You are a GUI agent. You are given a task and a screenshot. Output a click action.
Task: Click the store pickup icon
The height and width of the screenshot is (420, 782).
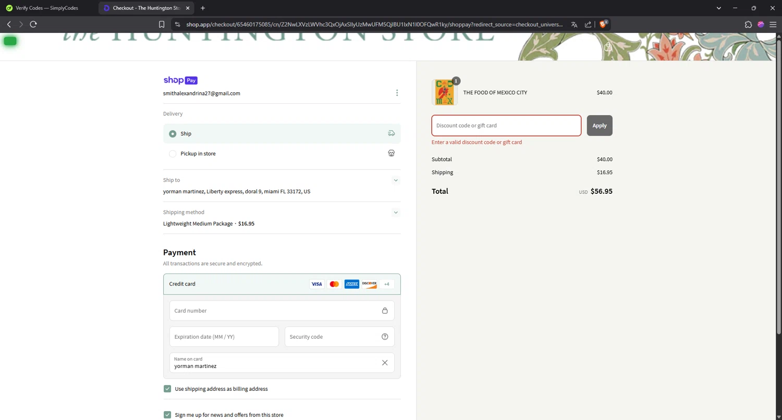392,153
